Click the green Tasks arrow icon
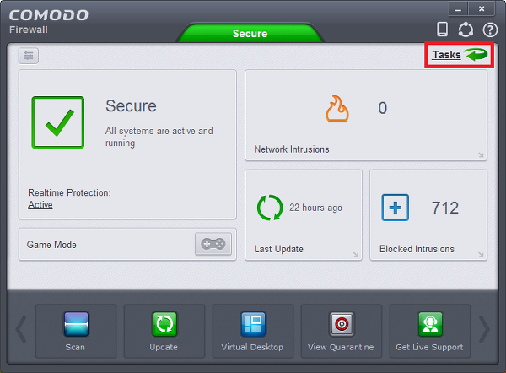 click(476, 54)
